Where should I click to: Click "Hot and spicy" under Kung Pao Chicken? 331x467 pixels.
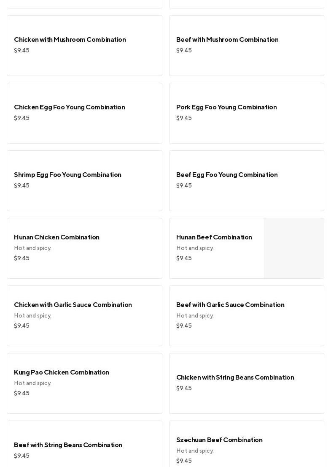click(32, 383)
